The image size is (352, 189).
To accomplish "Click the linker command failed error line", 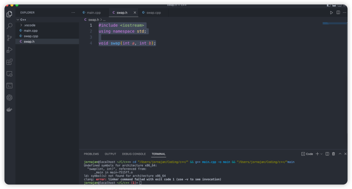I will (x=152, y=179).
